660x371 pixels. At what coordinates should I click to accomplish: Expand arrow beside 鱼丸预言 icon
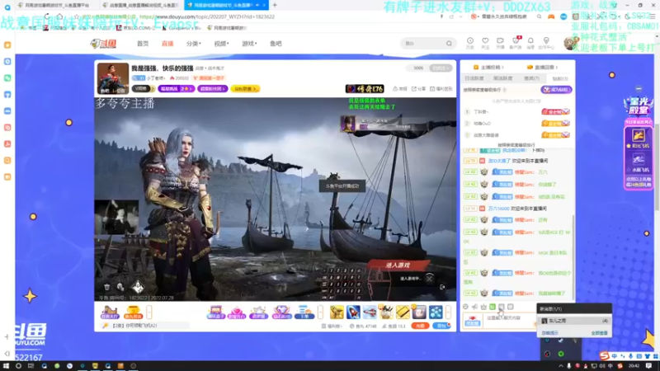149,312
